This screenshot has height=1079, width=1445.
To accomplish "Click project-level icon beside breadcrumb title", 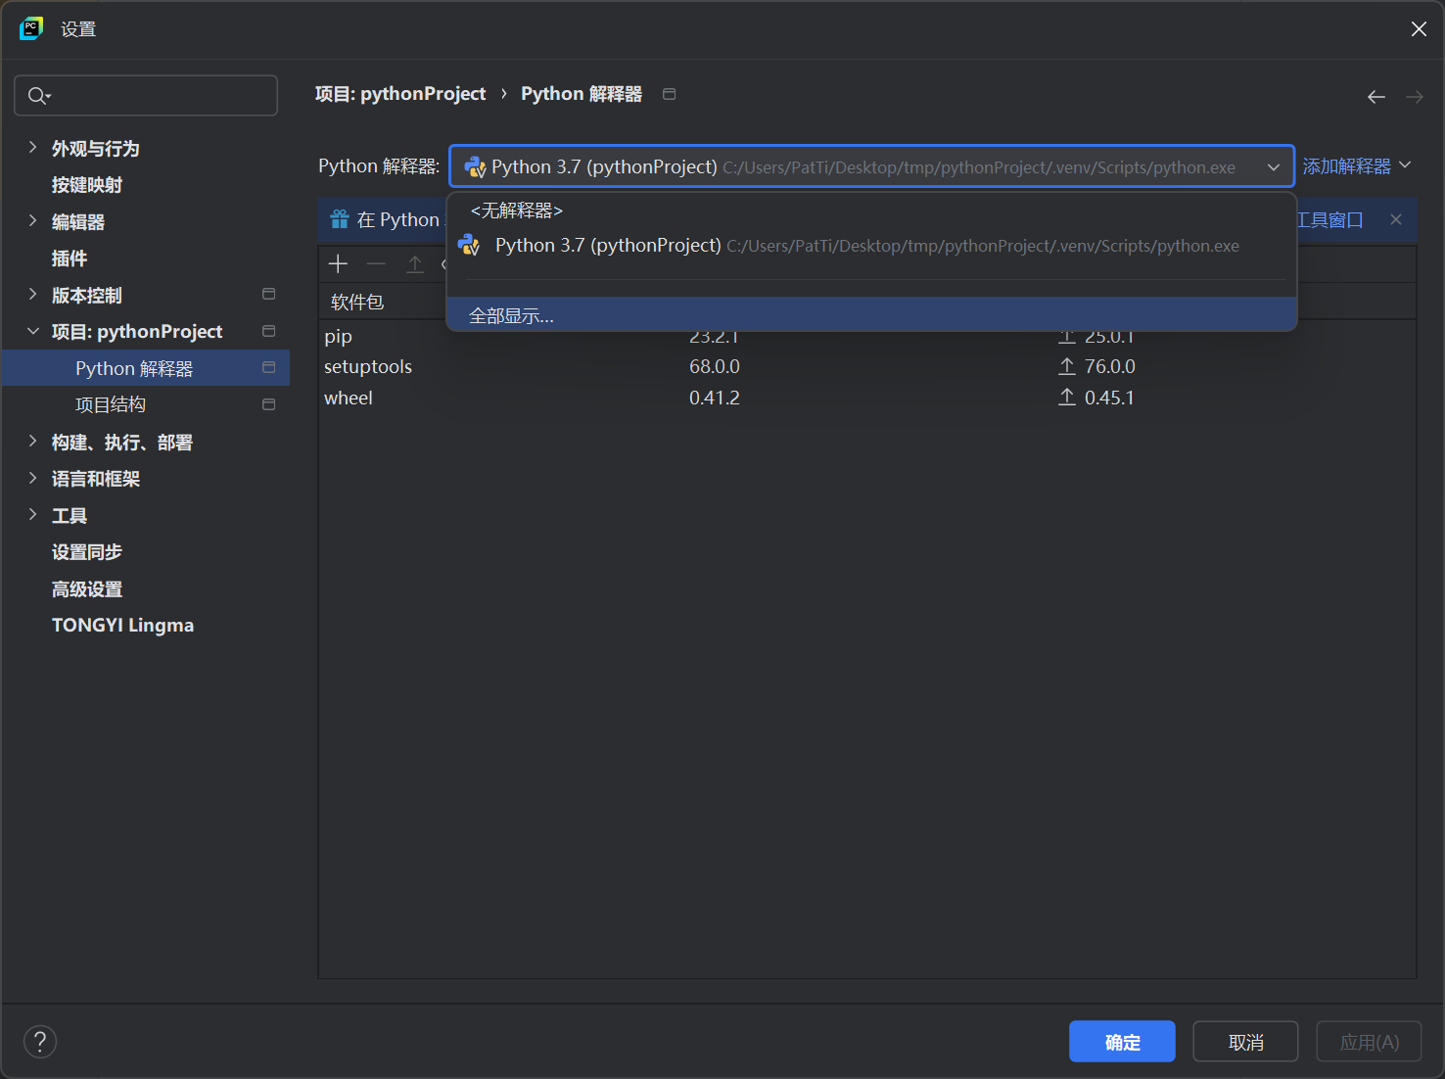I will point(670,94).
